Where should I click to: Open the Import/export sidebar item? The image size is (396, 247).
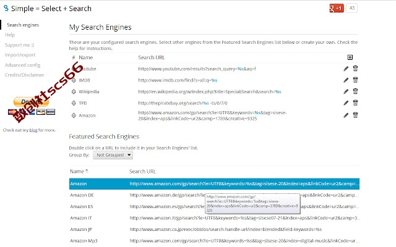tap(20, 55)
